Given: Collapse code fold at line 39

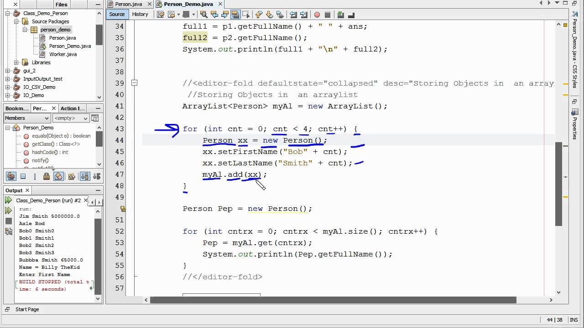Looking at the screenshot, I should (134, 83).
